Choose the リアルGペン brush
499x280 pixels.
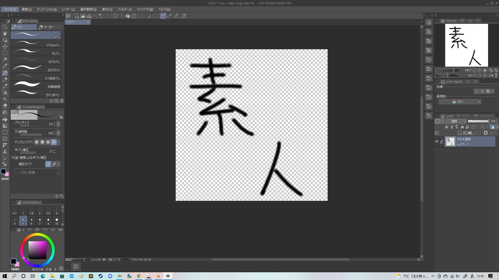[x=36, y=43]
